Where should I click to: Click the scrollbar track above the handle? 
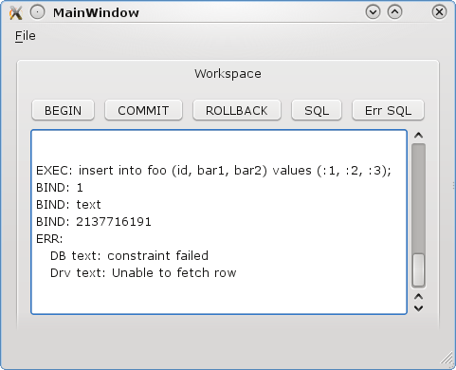click(x=418, y=198)
